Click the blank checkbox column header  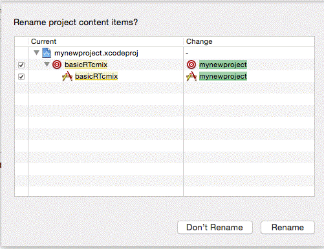21,41
